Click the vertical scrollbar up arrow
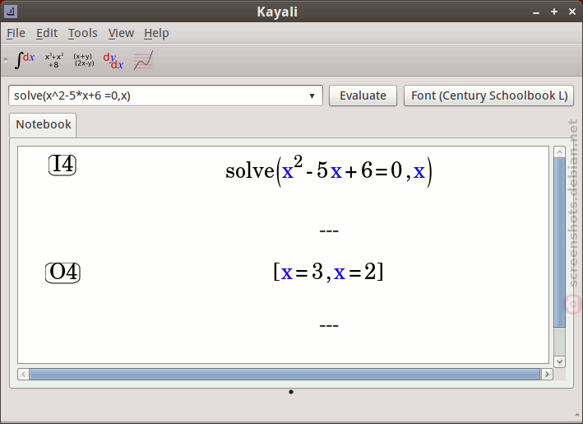Screen dimensions: 583x424 (x=559, y=151)
